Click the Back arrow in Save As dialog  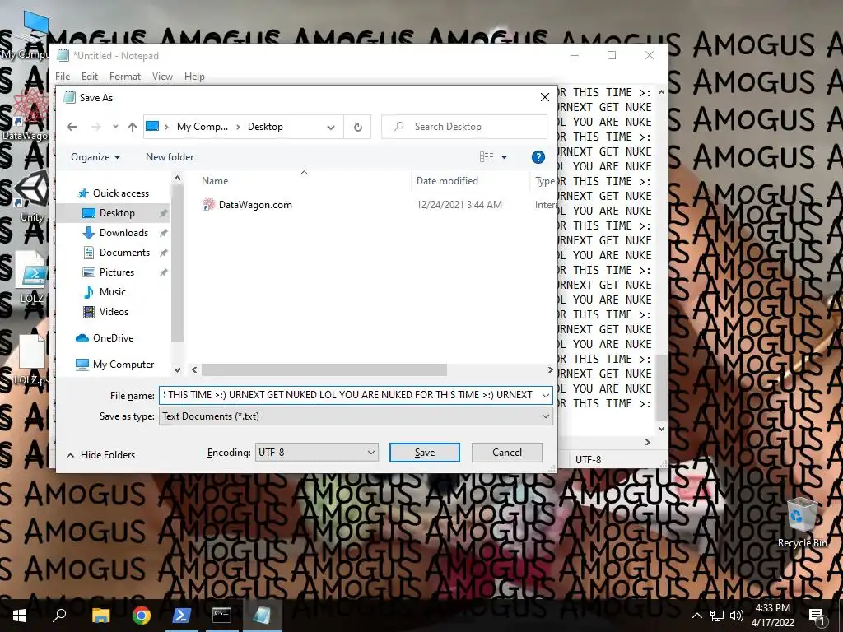(72, 127)
